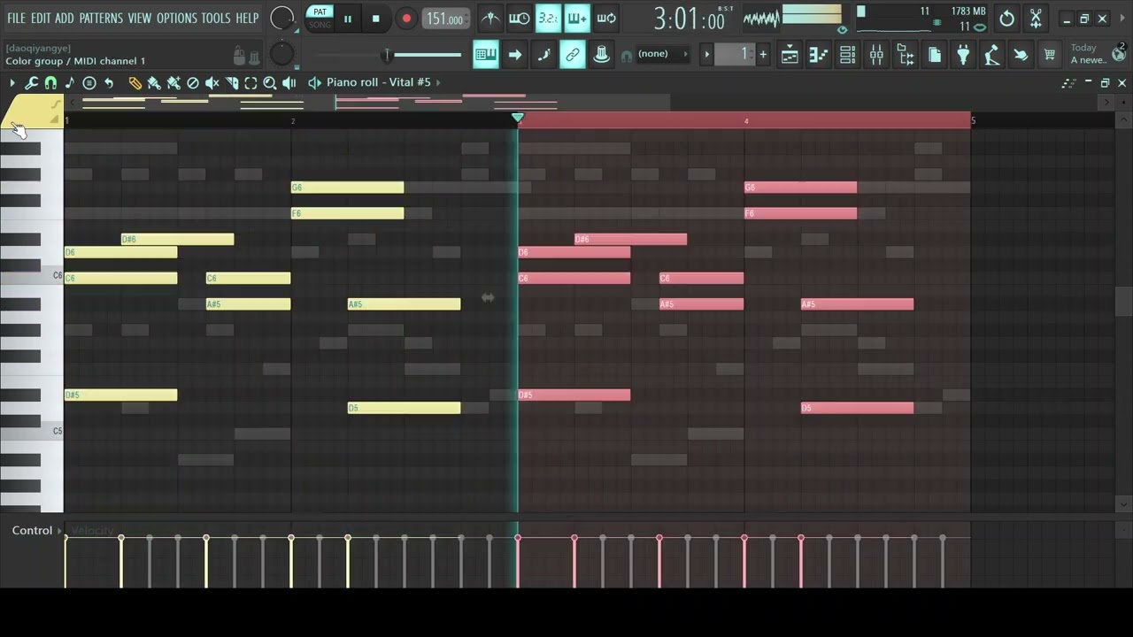Open the Channel rack icon
The width and height of the screenshot is (1133, 637).
pos(847,55)
